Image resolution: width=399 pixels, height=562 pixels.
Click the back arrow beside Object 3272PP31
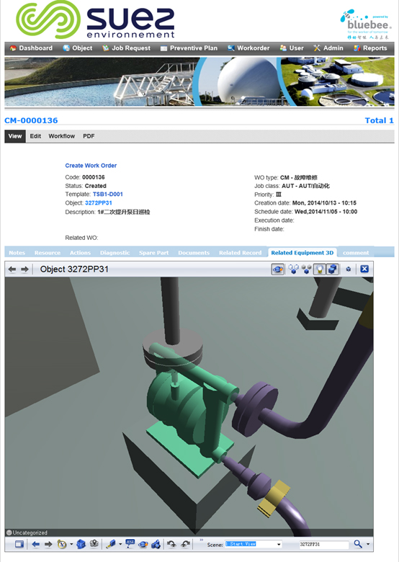pyautogui.click(x=12, y=269)
